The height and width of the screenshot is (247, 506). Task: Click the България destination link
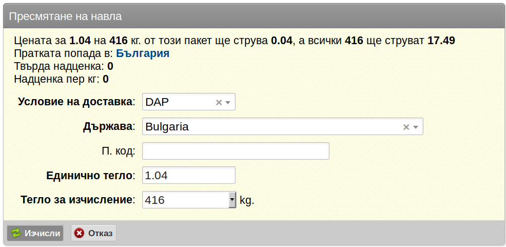point(143,53)
